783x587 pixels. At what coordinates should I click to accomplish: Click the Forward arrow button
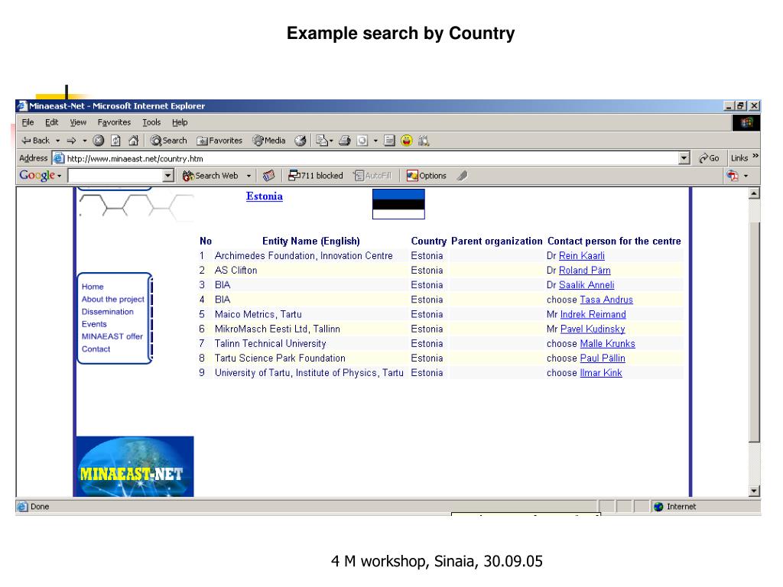[x=72, y=141]
